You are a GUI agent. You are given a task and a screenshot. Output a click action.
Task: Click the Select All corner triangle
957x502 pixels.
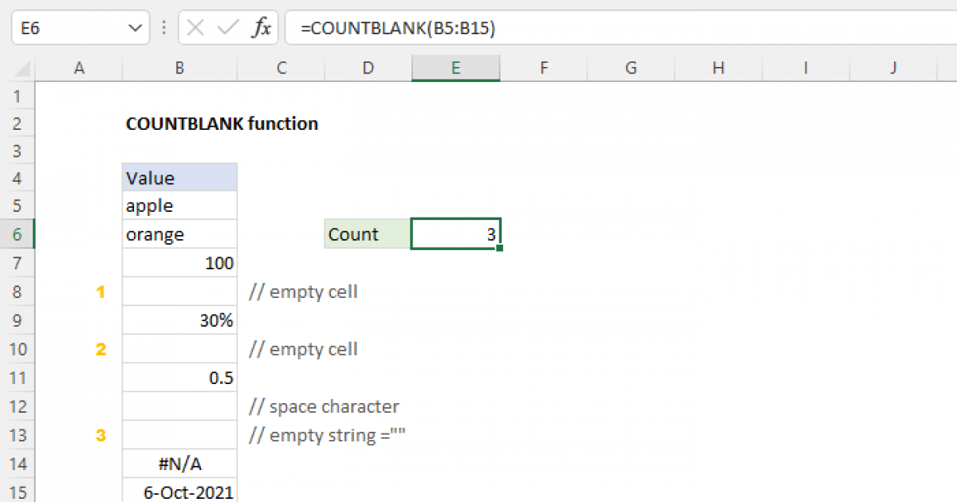pos(22,69)
